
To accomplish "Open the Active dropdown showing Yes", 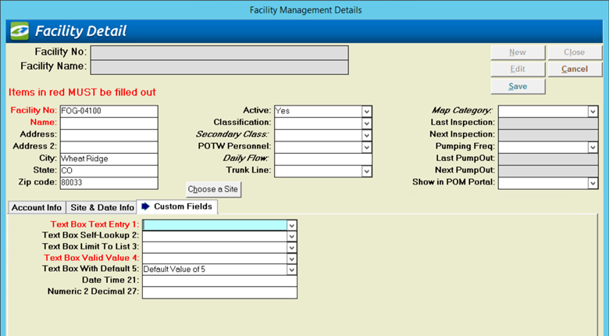I will 366,111.
